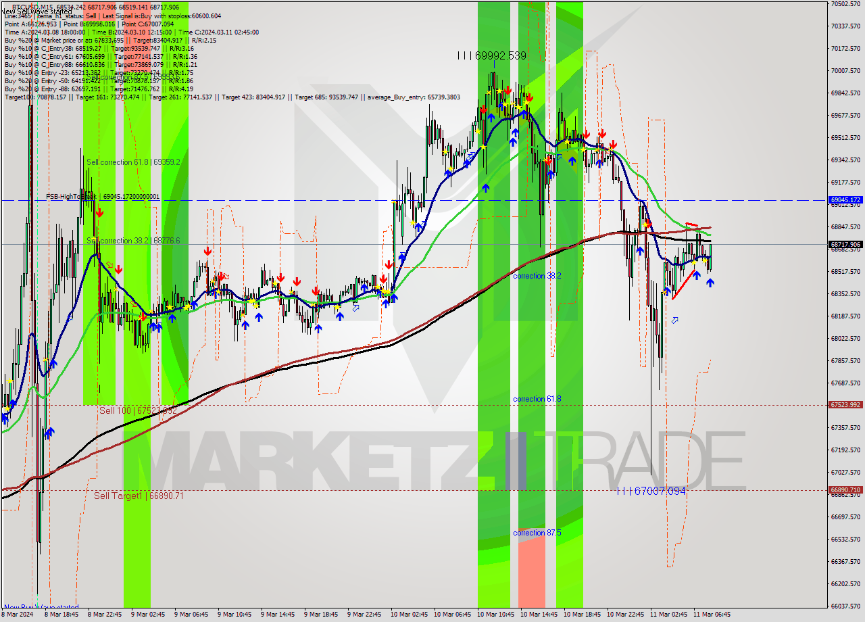Select the red 66890.710 price tag on axis

845,490
